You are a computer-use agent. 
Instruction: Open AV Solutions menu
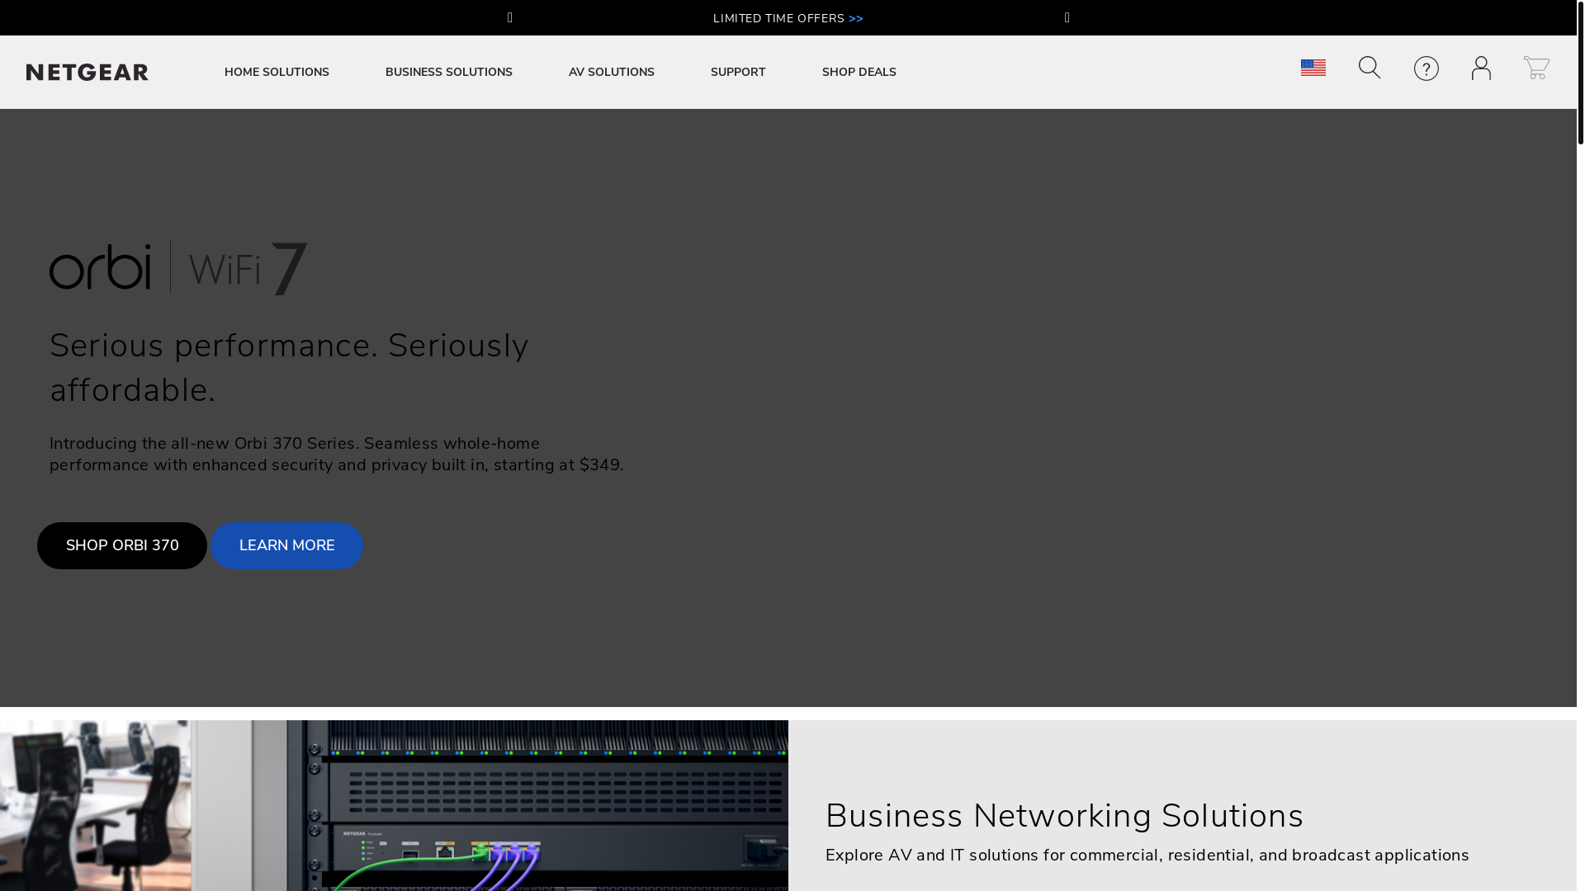coord(612,73)
